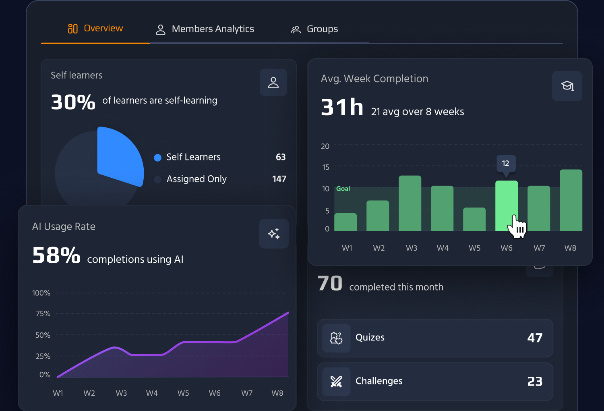Click the 100% axis label in AI chart
Viewport: 604px width, 411px height.
point(41,293)
